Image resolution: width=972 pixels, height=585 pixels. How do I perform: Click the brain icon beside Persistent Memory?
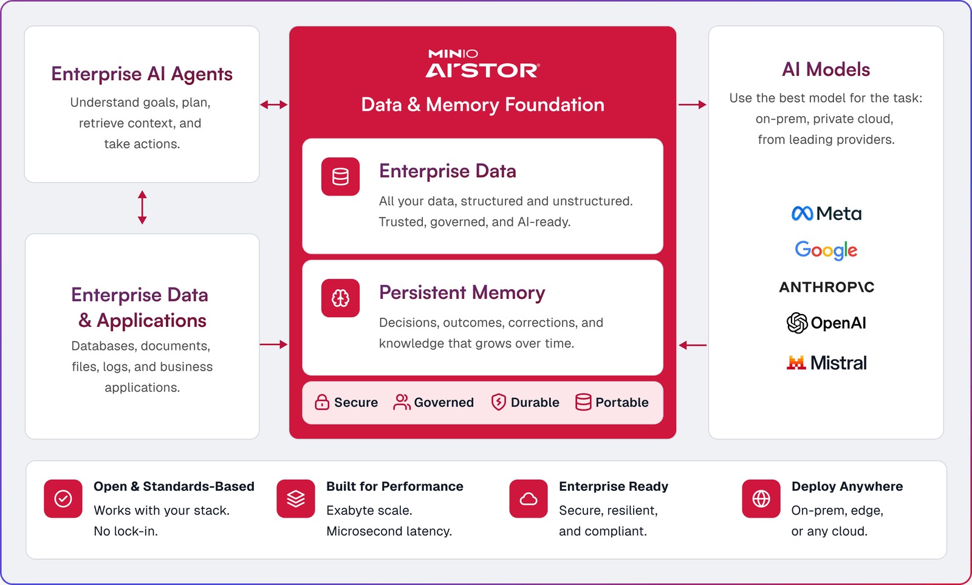(340, 298)
